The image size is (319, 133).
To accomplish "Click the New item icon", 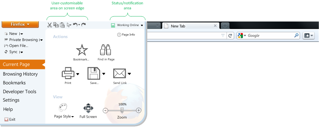I will (6, 34).
